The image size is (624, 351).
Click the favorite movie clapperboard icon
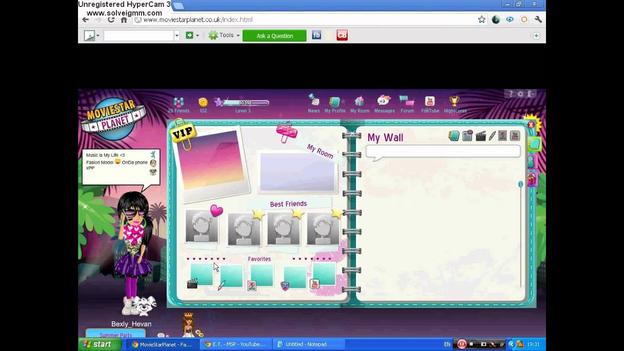point(192,284)
